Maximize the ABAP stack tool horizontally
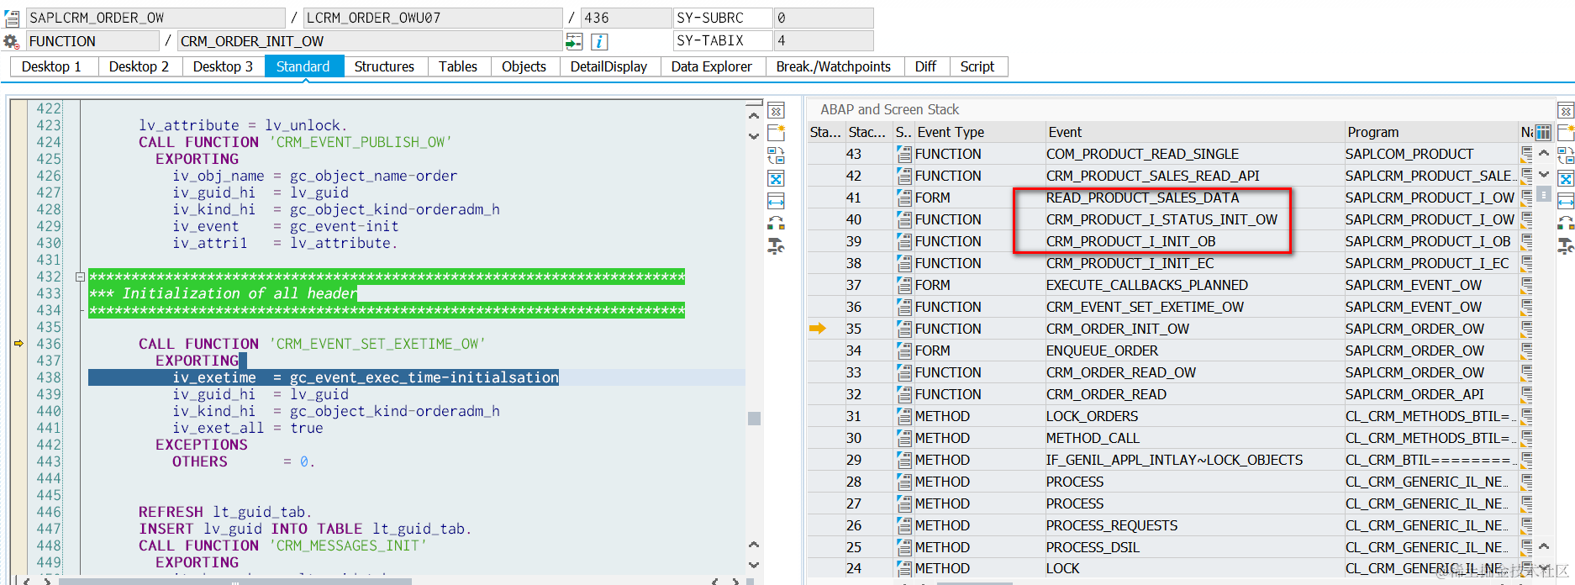This screenshot has width=1575, height=585. coord(1566,201)
